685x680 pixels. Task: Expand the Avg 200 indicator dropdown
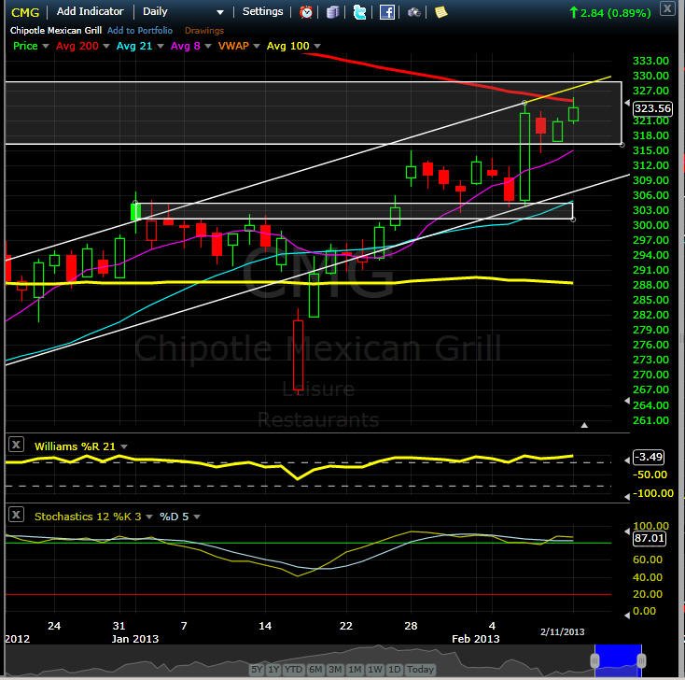click(x=105, y=47)
